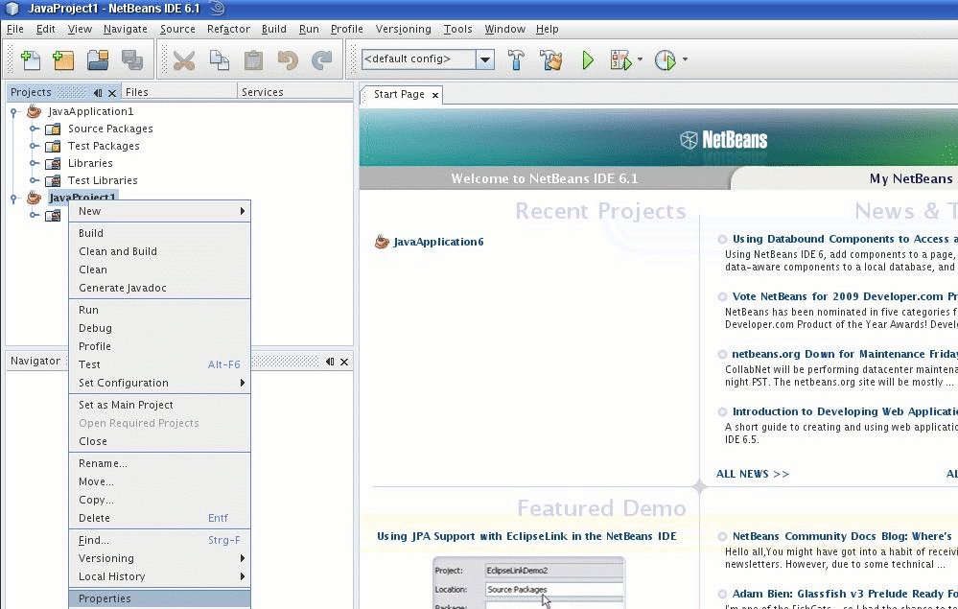The width and height of the screenshot is (958, 609).
Task: Click the Redo arrow icon
Action: 322,59
